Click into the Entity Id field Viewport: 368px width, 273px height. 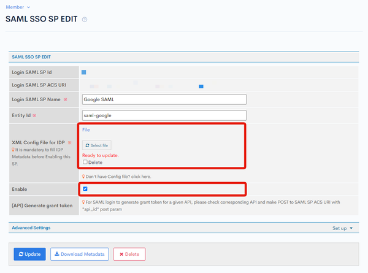point(164,115)
